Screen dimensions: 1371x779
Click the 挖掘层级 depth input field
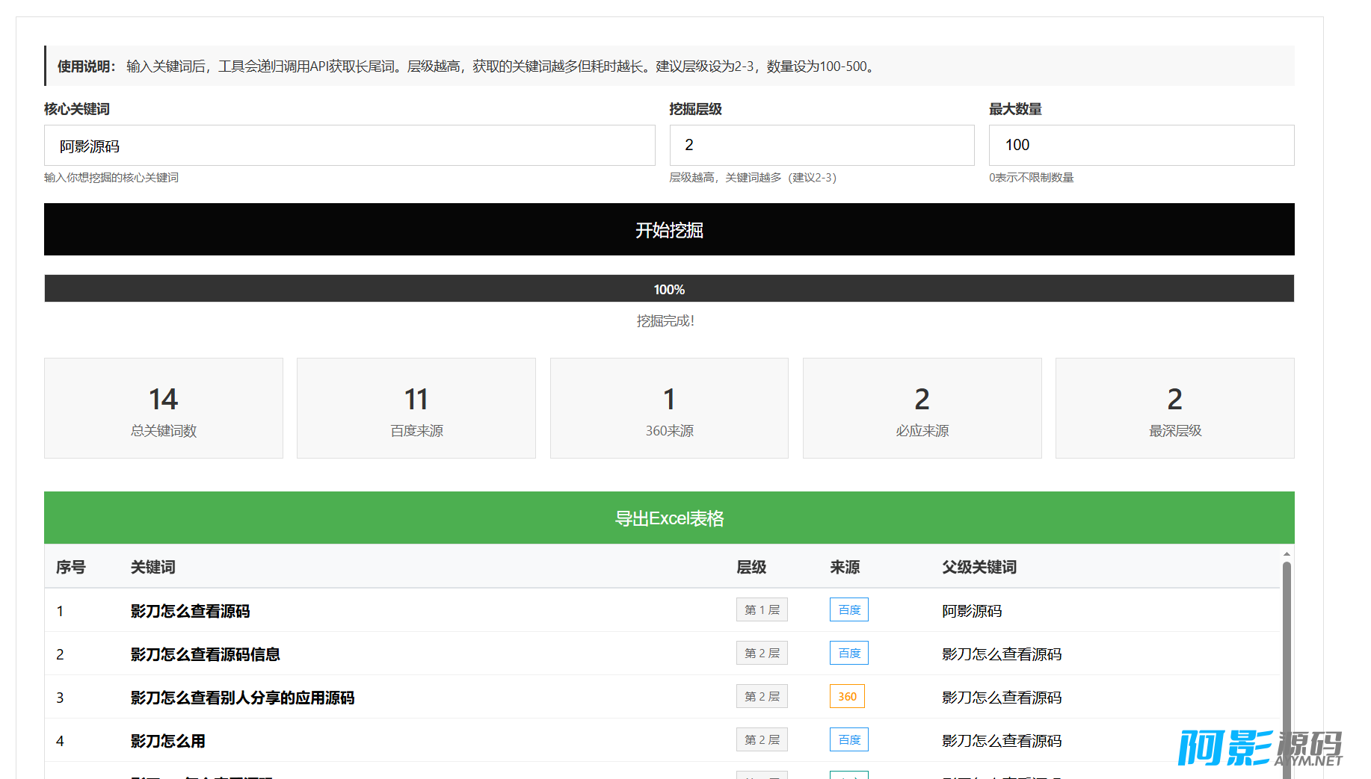(821, 146)
